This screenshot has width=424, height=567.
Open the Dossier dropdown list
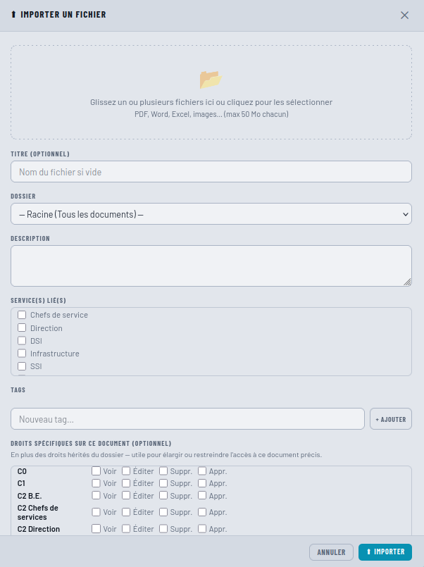pos(211,213)
